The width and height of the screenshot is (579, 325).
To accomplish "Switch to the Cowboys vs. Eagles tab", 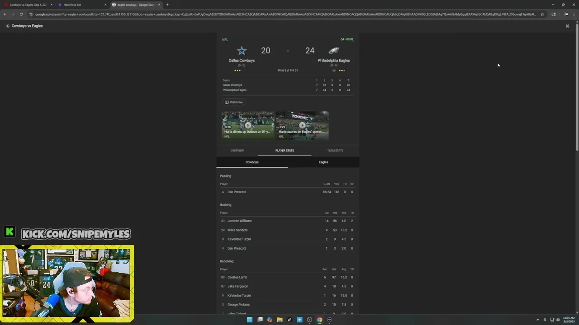I will 28,5.
